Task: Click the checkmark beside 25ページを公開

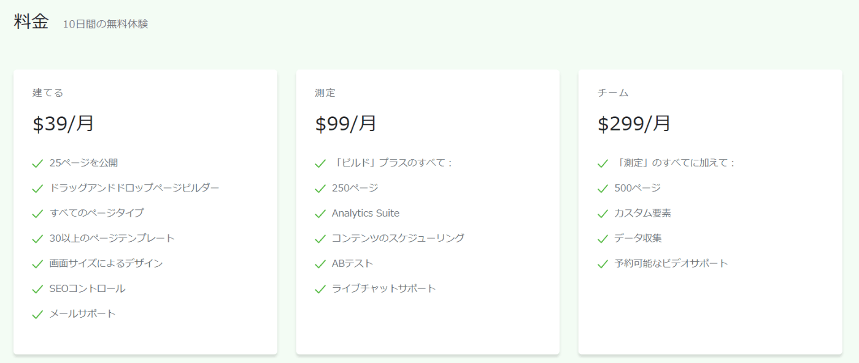Action: coord(37,163)
